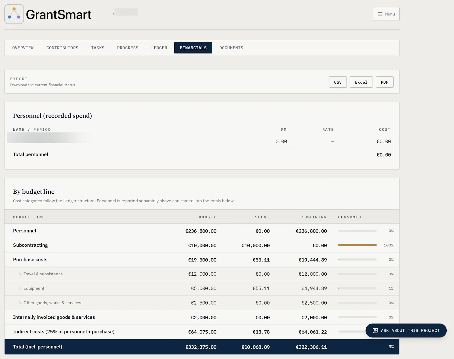Click the €10,068.89 total spent value
This screenshot has height=359, width=454.
click(255, 347)
